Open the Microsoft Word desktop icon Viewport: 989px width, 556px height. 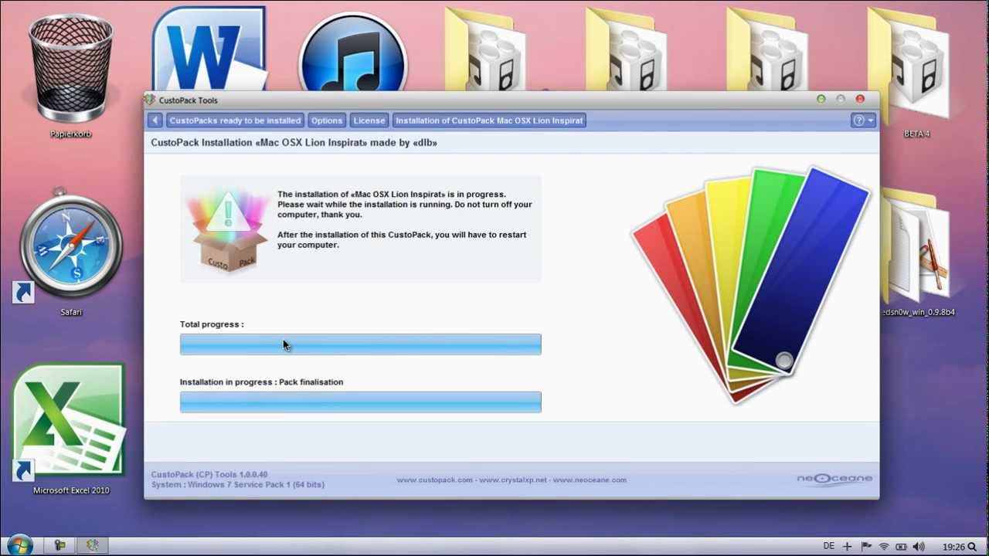pyautogui.click(x=209, y=49)
